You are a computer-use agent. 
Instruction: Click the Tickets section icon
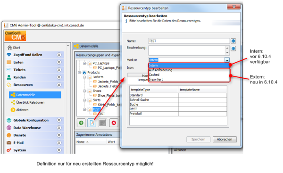coord(9,70)
